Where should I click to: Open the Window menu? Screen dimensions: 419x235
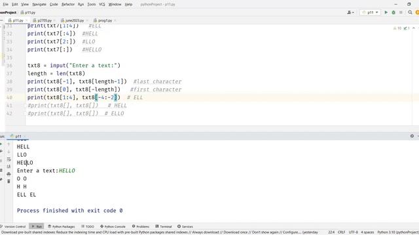[115, 5]
